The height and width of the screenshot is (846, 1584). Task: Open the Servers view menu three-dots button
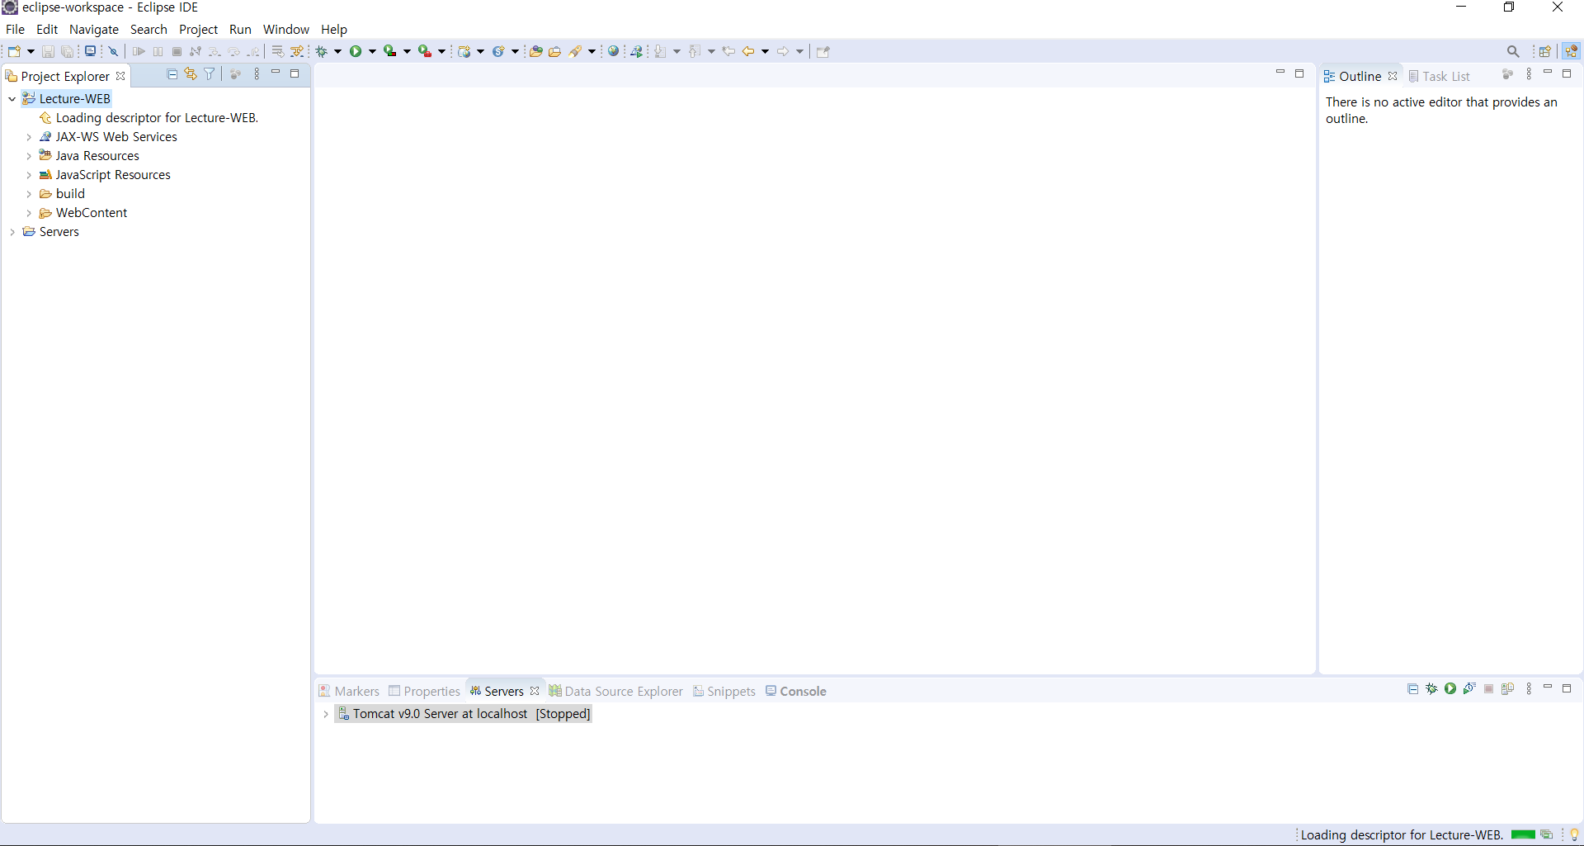click(x=1529, y=689)
